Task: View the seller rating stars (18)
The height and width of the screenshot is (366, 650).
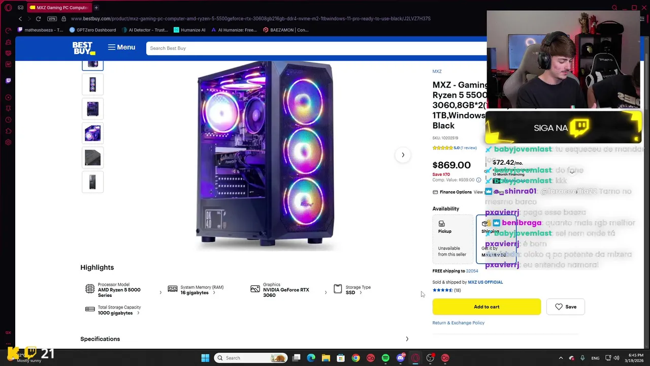Action: [x=446, y=290]
